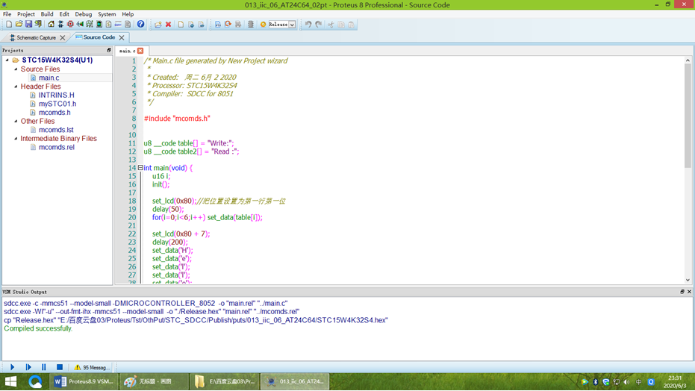Collapse the Source Files tree node
This screenshot has height=391, width=695.
[16, 69]
